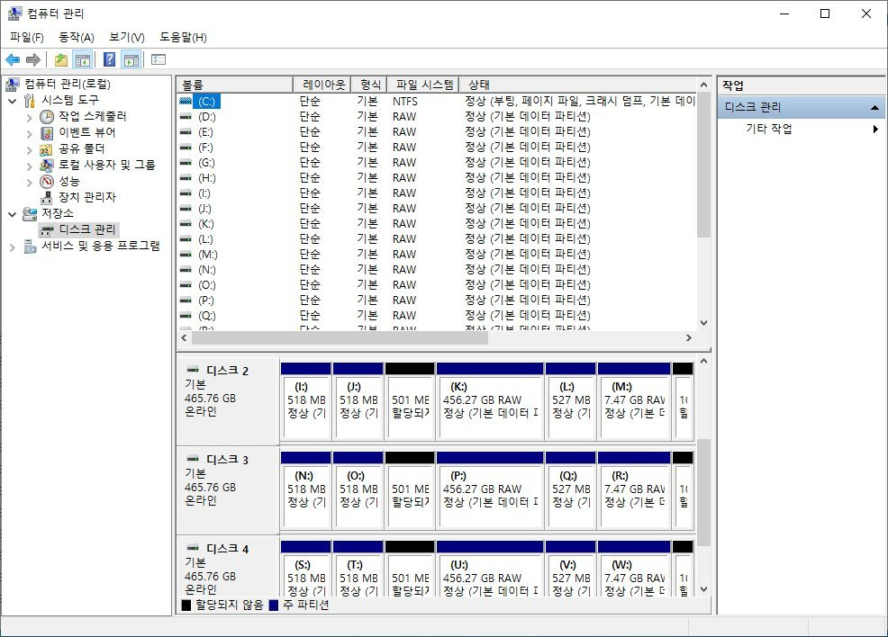Expand 로컬 사용자 및 그룹 node
The image size is (888, 637).
tap(30, 166)
